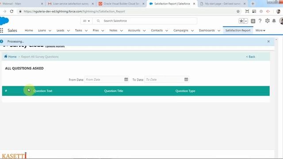Viewport: 283px width, 159px height.
Task: Click the # column header
Action: click(x=6, y=91)
